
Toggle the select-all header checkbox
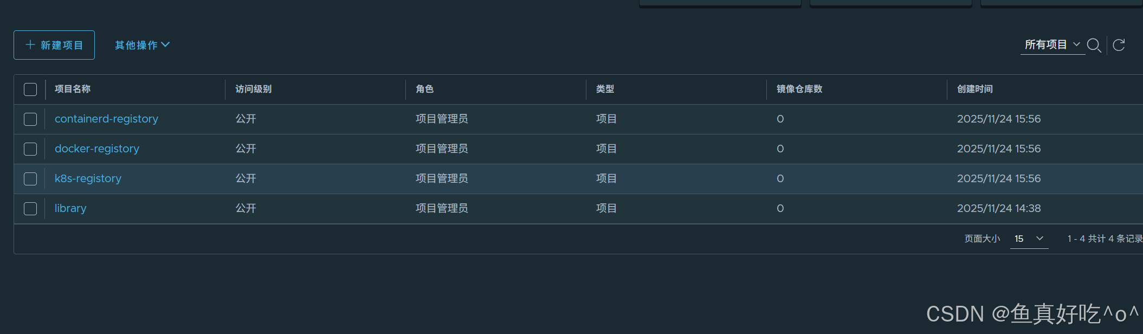click(x=30, y=89)
